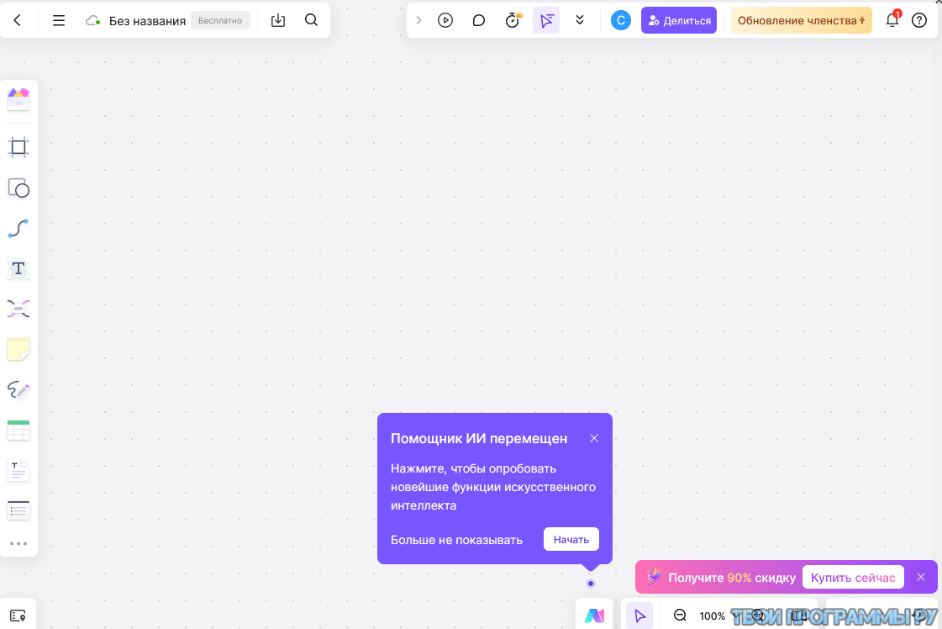Click the 'Без названия' document title

point(147,20)
